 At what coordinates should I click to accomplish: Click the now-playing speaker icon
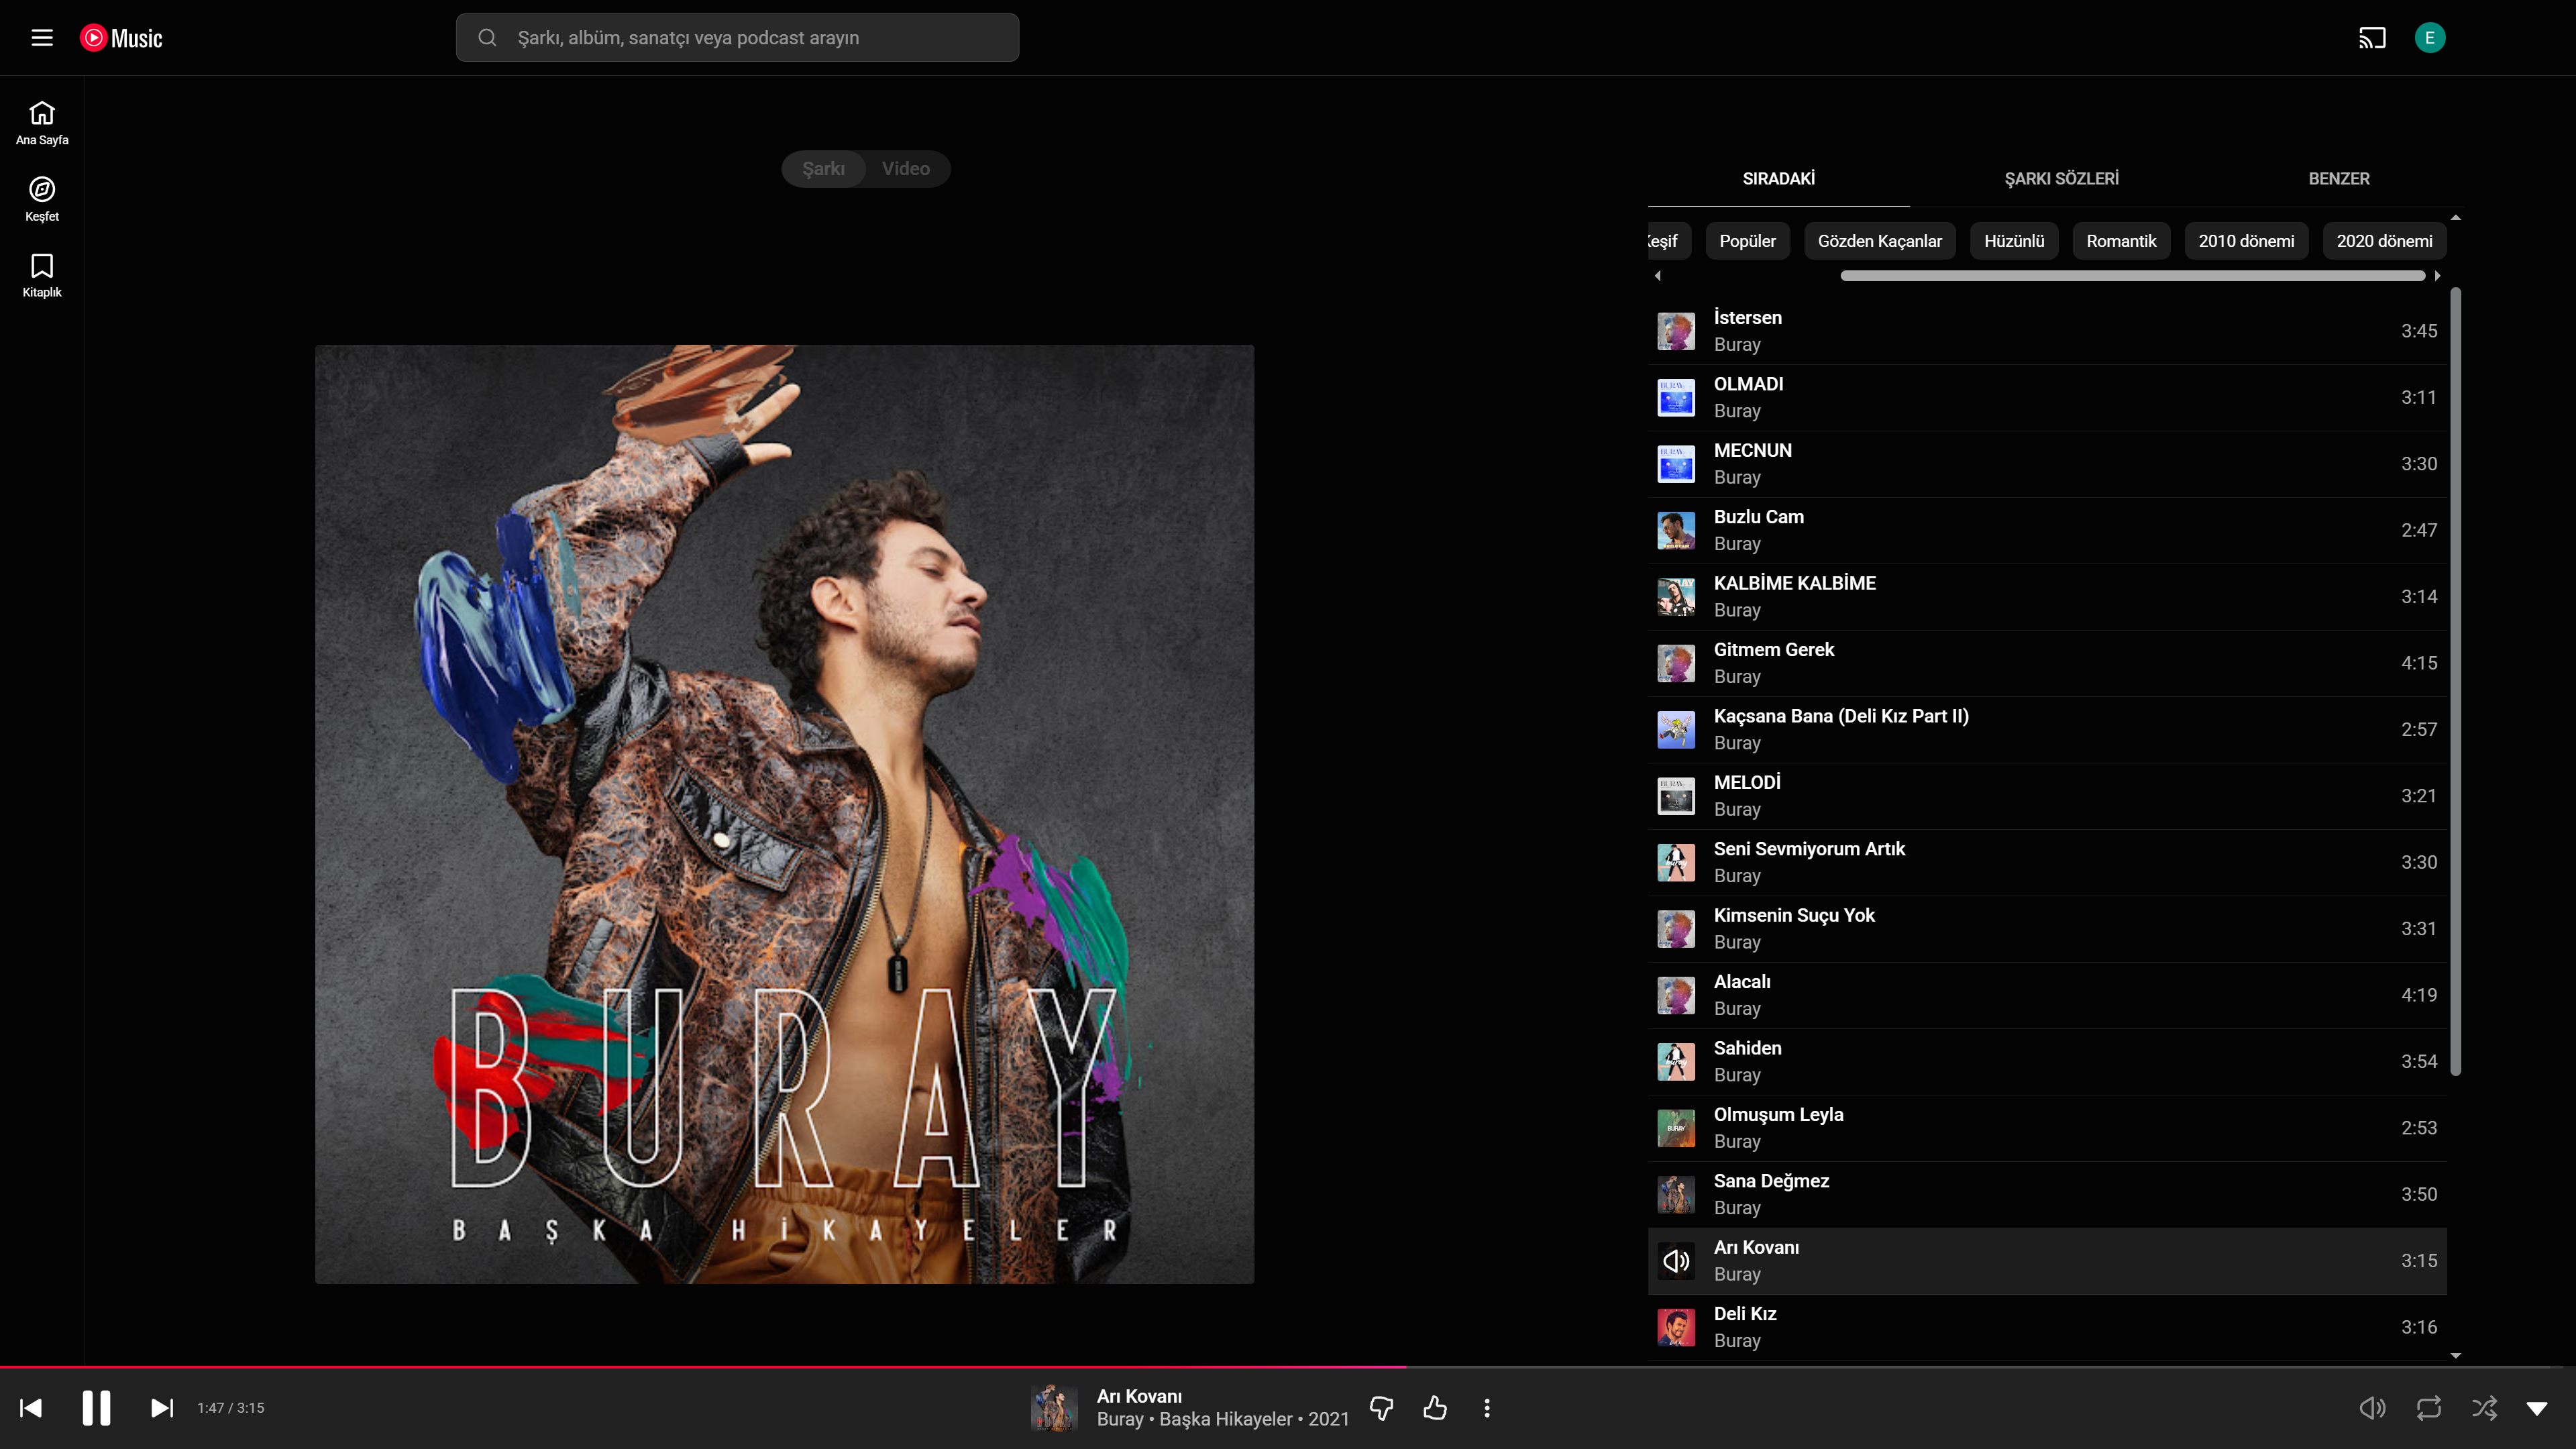[x=1676, y=1261]
